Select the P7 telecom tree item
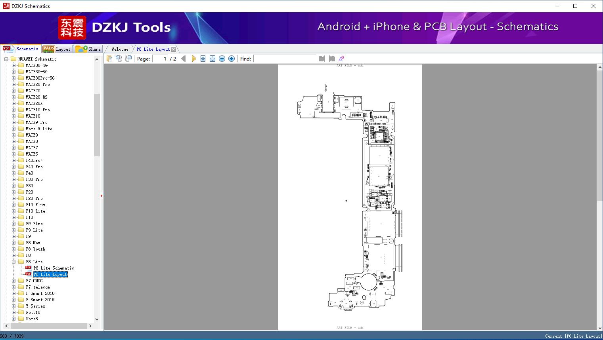Image resolution: width=603 pixels, height=340 pixels. click(x=38, y=287)
